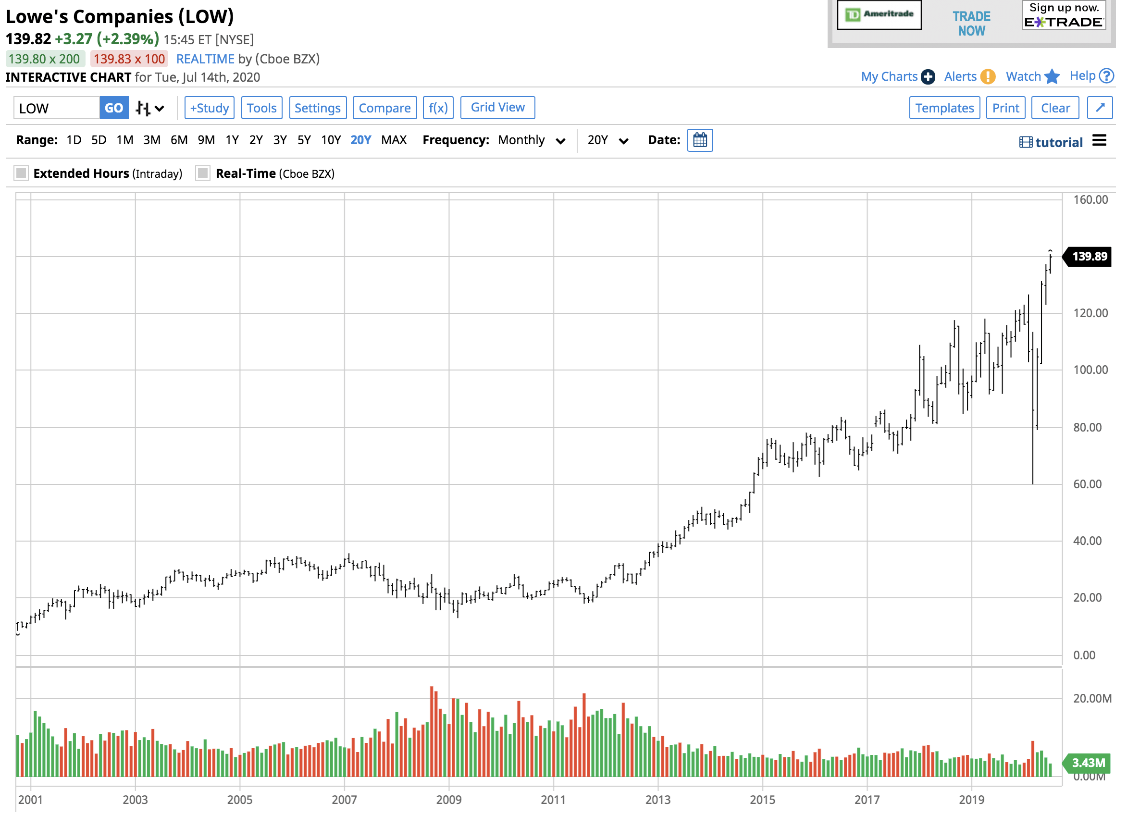The height and width of the screenshot is (815, 1140).
Task: Click the TD Ameritrade logo
Action: [879, 14]
